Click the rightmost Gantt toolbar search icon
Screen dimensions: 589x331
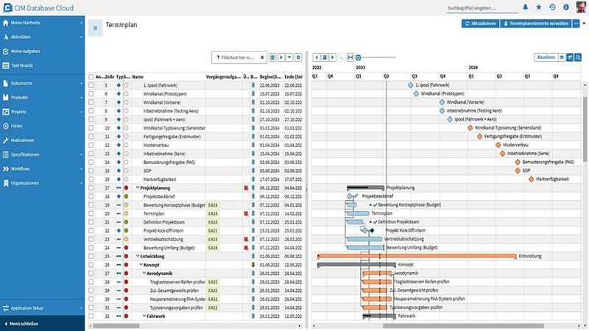578,57
